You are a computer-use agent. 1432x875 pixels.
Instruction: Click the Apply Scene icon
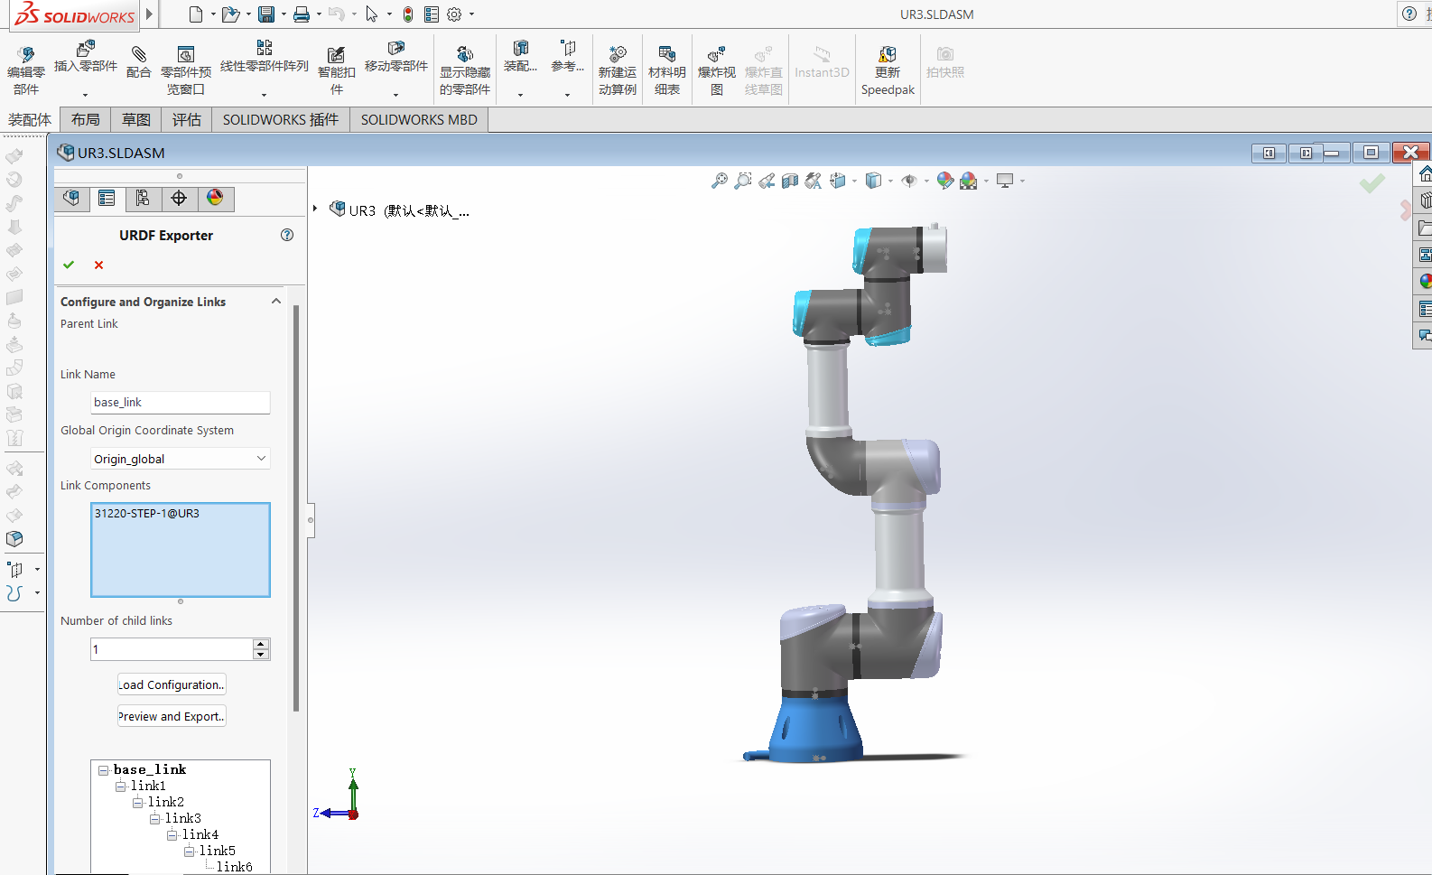tap(969, 181)
